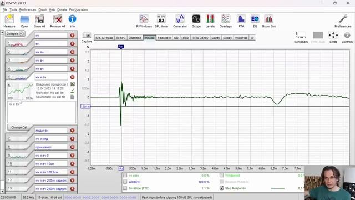
Task: Click the notes text area under measurement 6
Action: 42,112
